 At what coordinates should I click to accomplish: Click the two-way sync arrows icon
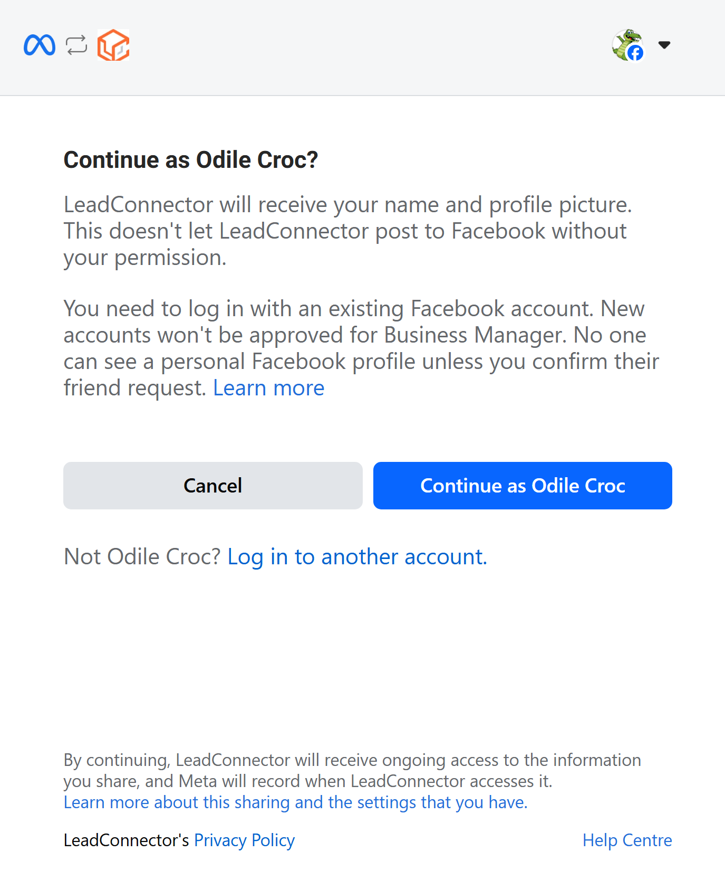pyautogui.click(x=76, y=45)
